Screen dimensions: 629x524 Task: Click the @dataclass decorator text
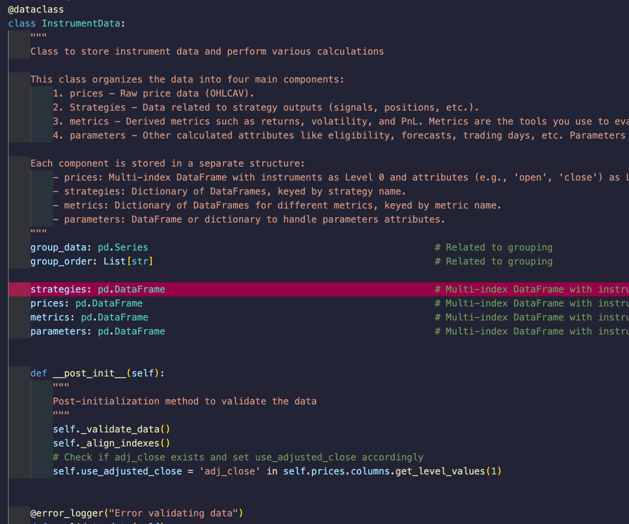[36, 10]
